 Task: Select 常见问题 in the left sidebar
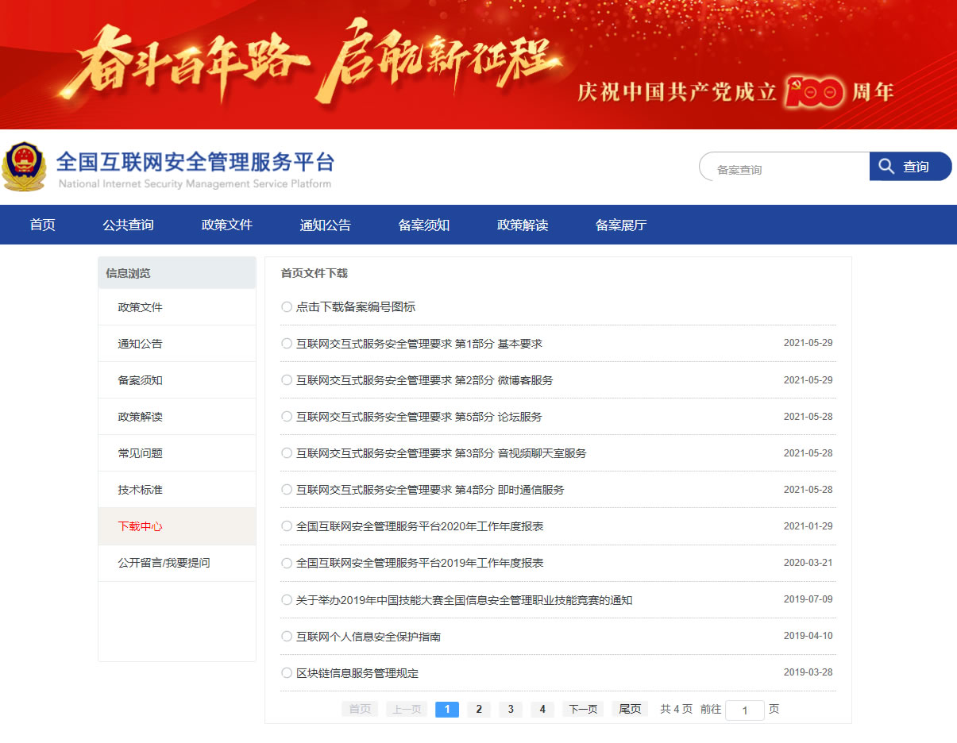[141, 453]
